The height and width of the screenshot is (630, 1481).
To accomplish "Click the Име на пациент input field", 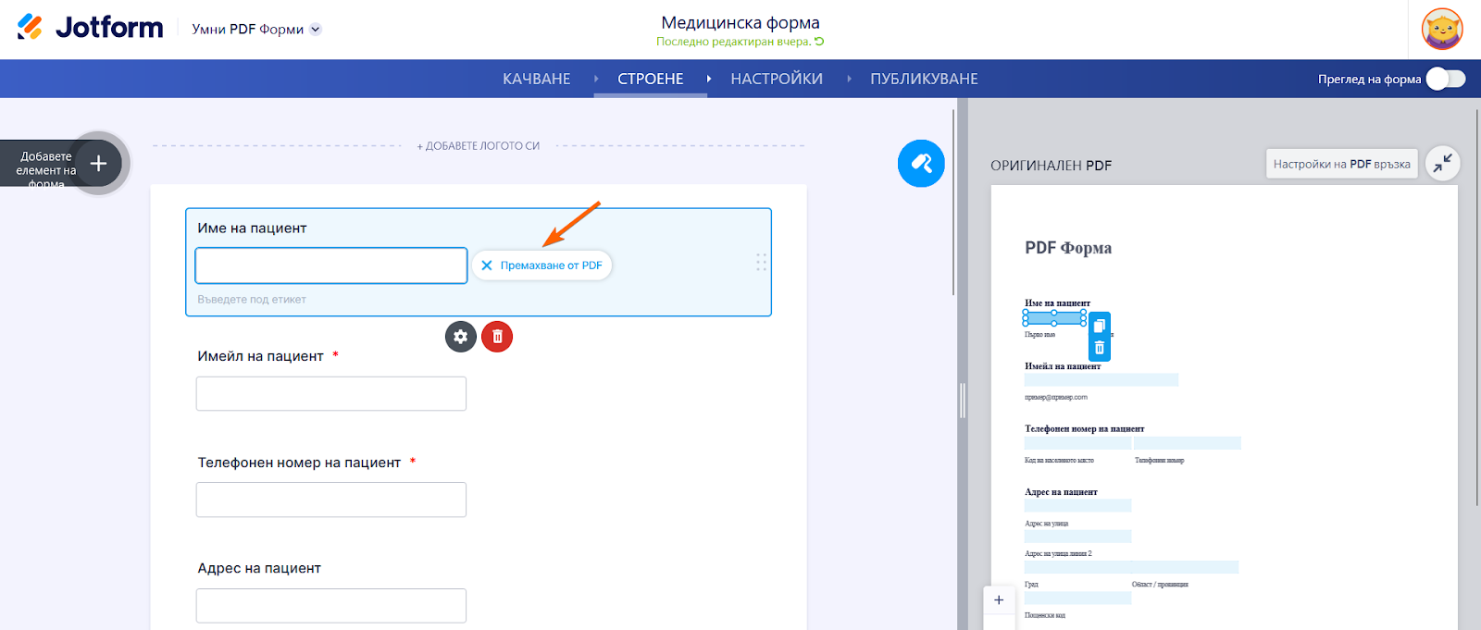I will coord(331,266).
